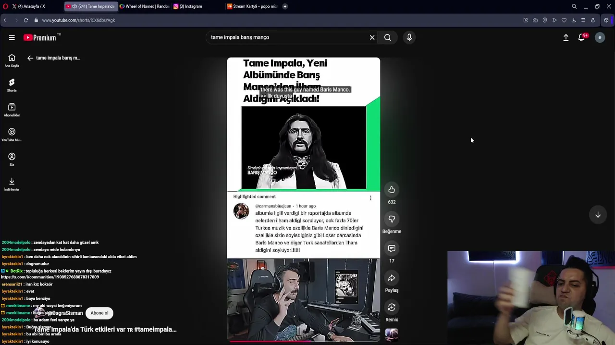The height and width of the screenshot is (345, 615).
Task: Reload the current page
Action: click(x=26, y=20)
